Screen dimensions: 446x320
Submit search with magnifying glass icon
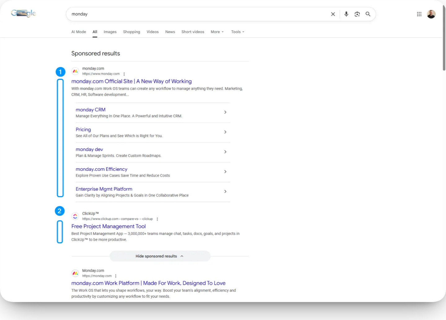(368, 14)
